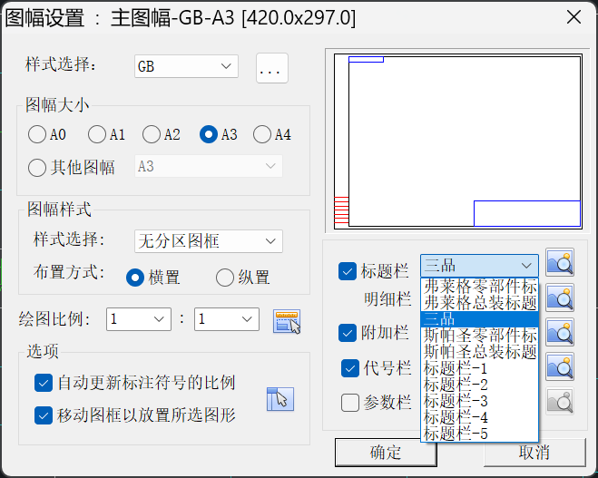Toggle 自动更新标注符号的比例 checkbox
The image size is (598, 478).
44,383
